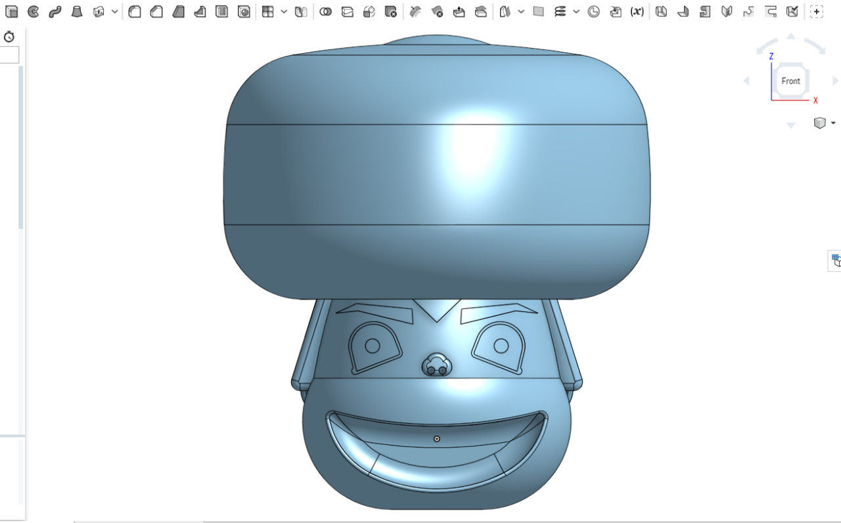Click the feature list search input field

[x=9, y=55]
